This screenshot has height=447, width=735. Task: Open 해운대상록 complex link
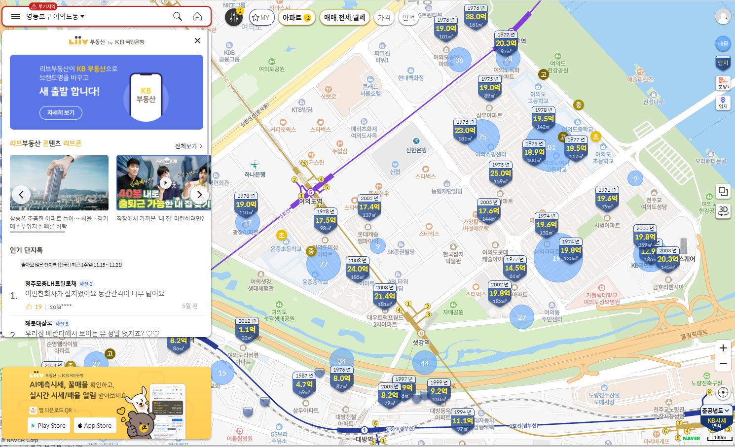coord(38,324)
